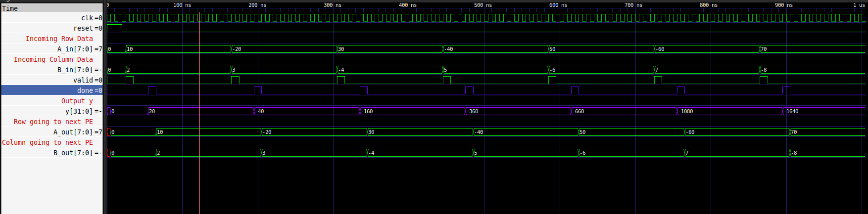This screenshot has height=214, width=868.
Task: Select the clk signal row
Action: (x=52, y=18)
